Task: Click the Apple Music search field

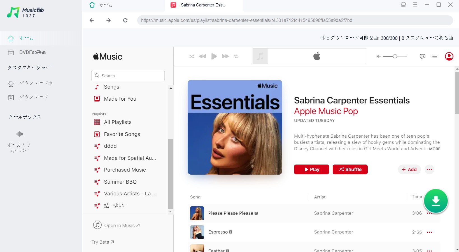Action: click(128, 76)
